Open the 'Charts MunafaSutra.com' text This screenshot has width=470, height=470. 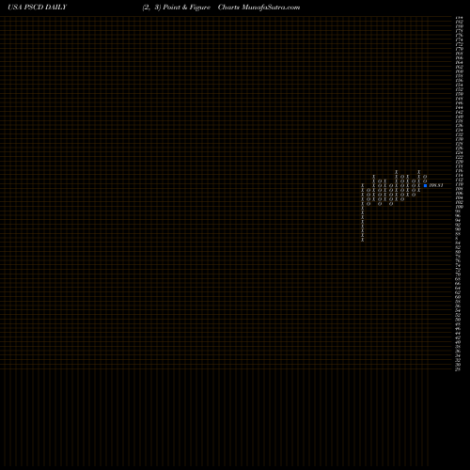tap(258, 8)
